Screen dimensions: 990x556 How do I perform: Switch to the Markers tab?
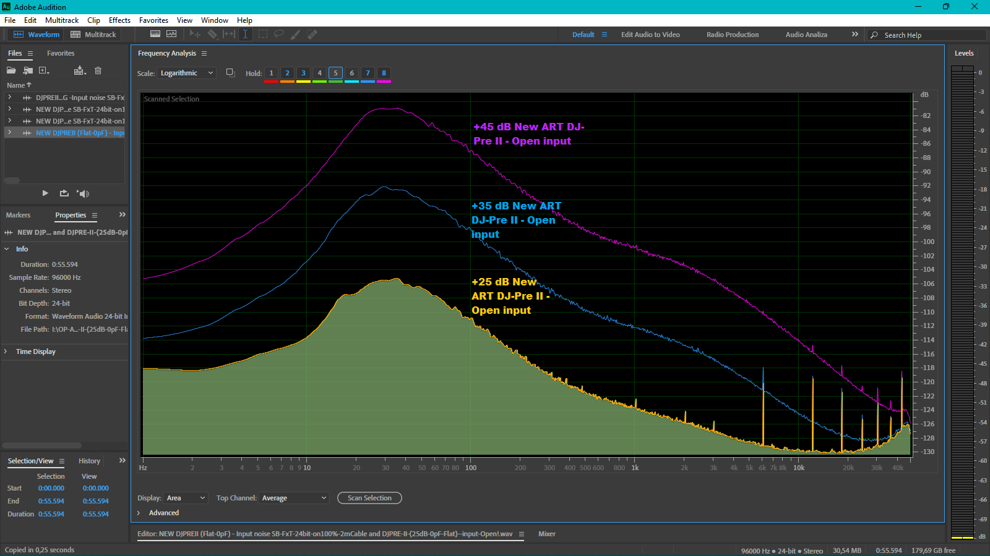tap(18, 215)
